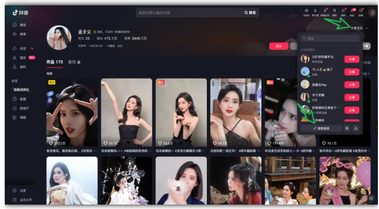Click the red 关注 follow button
Image resolution: width=379 pixels, height=209 pixels.
[x=279, y=46]
